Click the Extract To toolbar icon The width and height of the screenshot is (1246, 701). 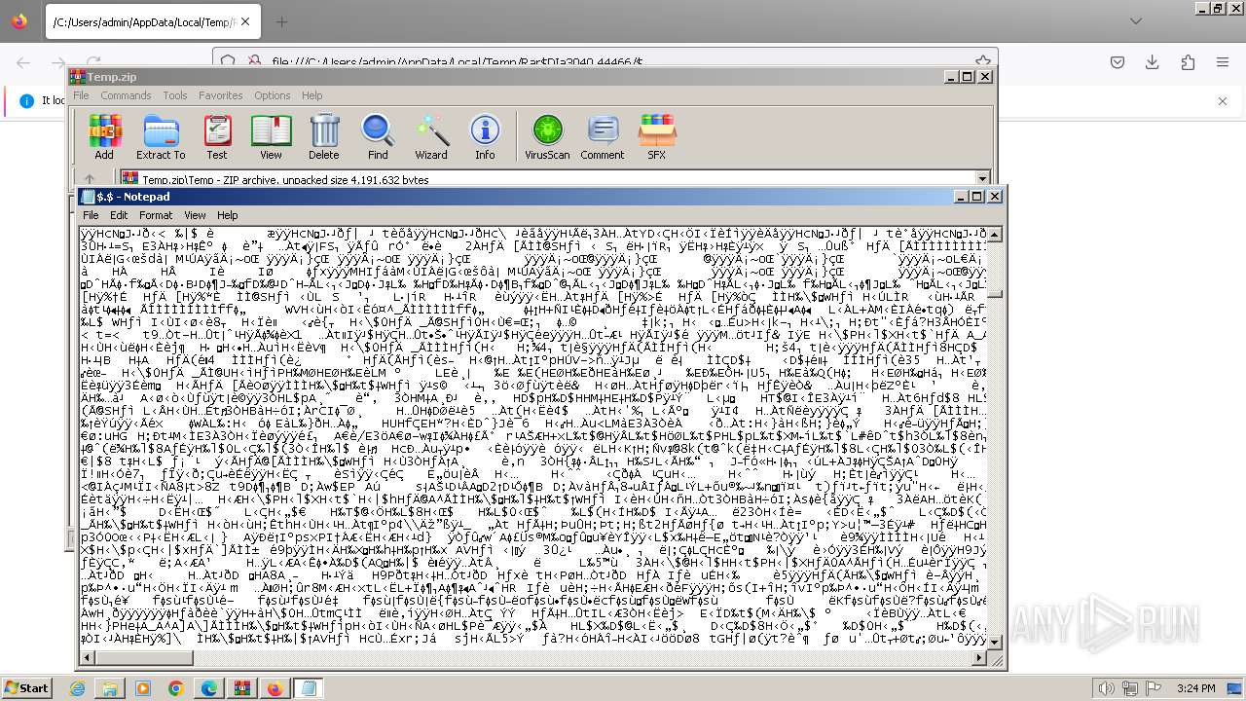(161, 136)
